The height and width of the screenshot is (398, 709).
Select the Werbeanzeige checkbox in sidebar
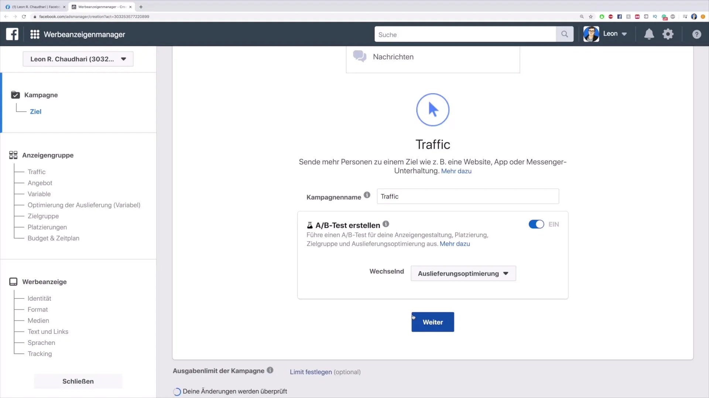point(13,282)
